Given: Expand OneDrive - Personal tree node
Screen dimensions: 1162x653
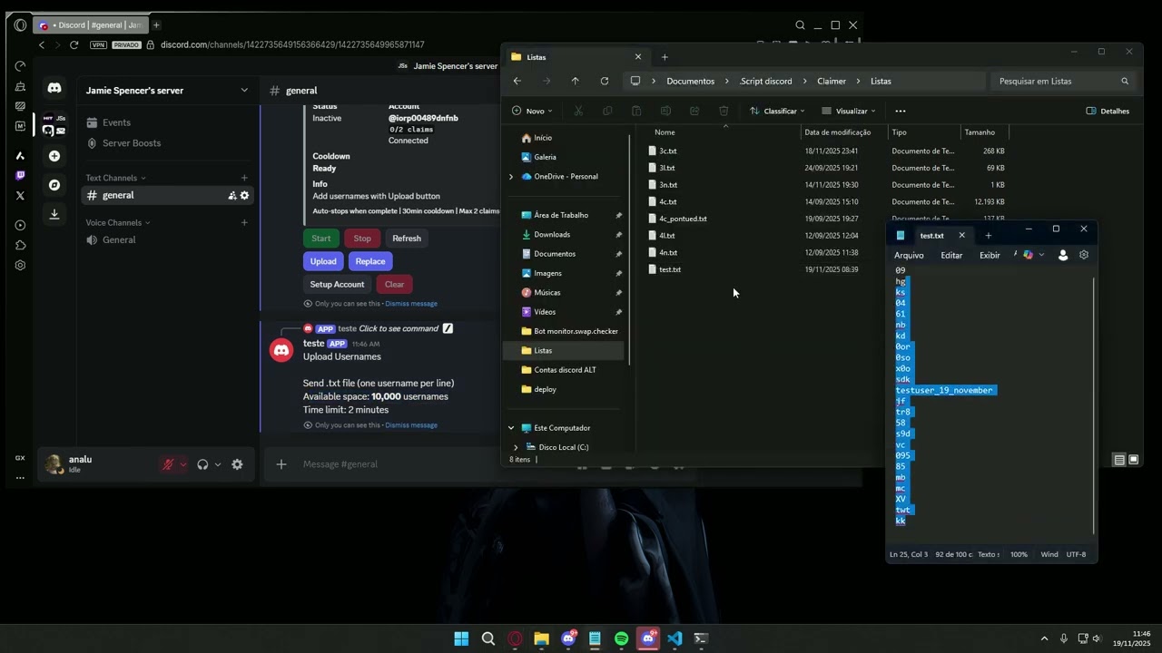Looking at the screenshot, I should [511, 176].
